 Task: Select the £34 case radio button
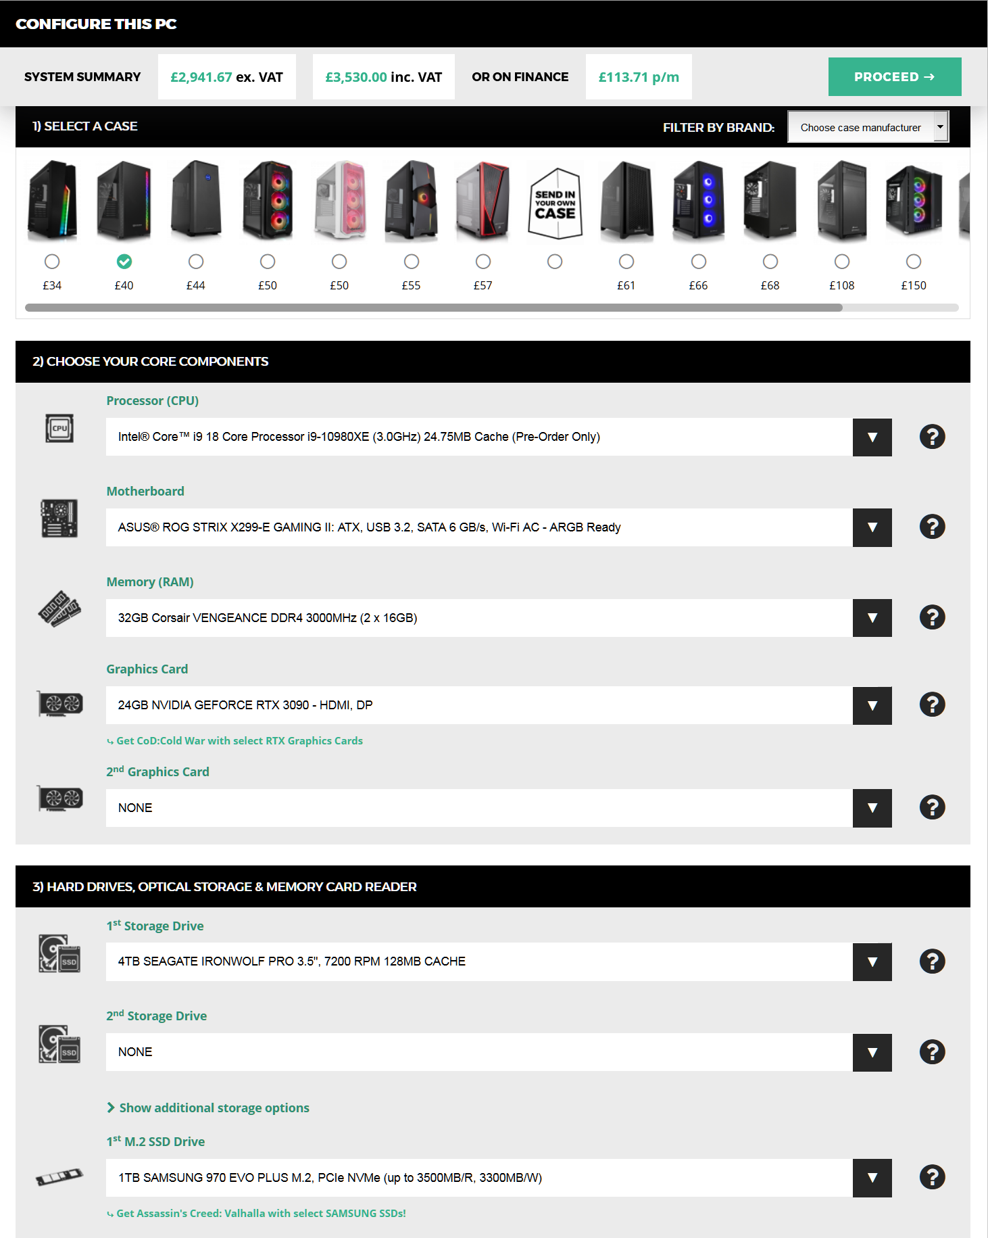click(52, 262)
